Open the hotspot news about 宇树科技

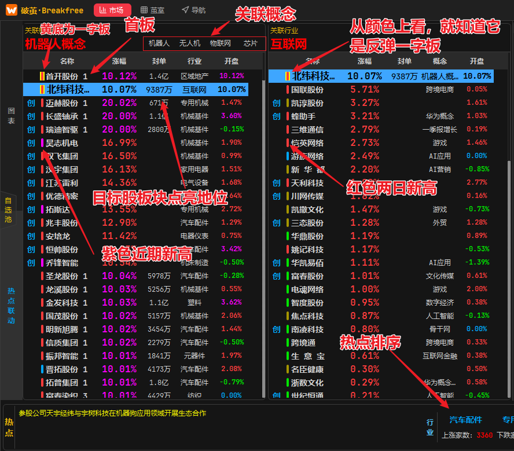pos(112,413)
